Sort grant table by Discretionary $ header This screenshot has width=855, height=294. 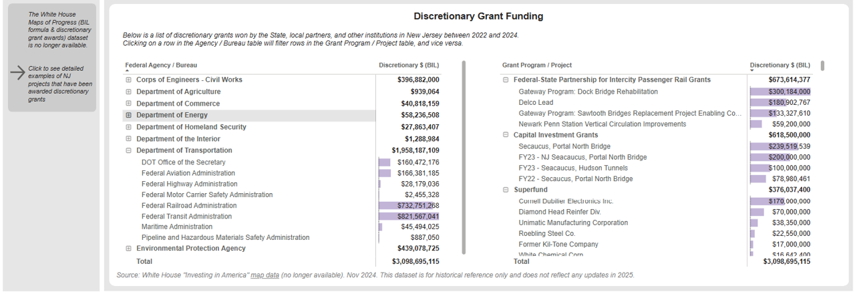click(x=780, y=65)
